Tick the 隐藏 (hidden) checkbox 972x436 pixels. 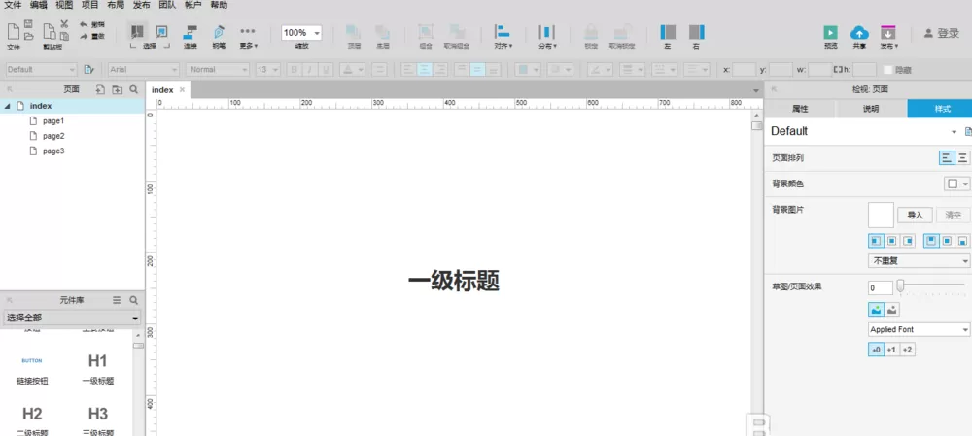tap(887, 70)
